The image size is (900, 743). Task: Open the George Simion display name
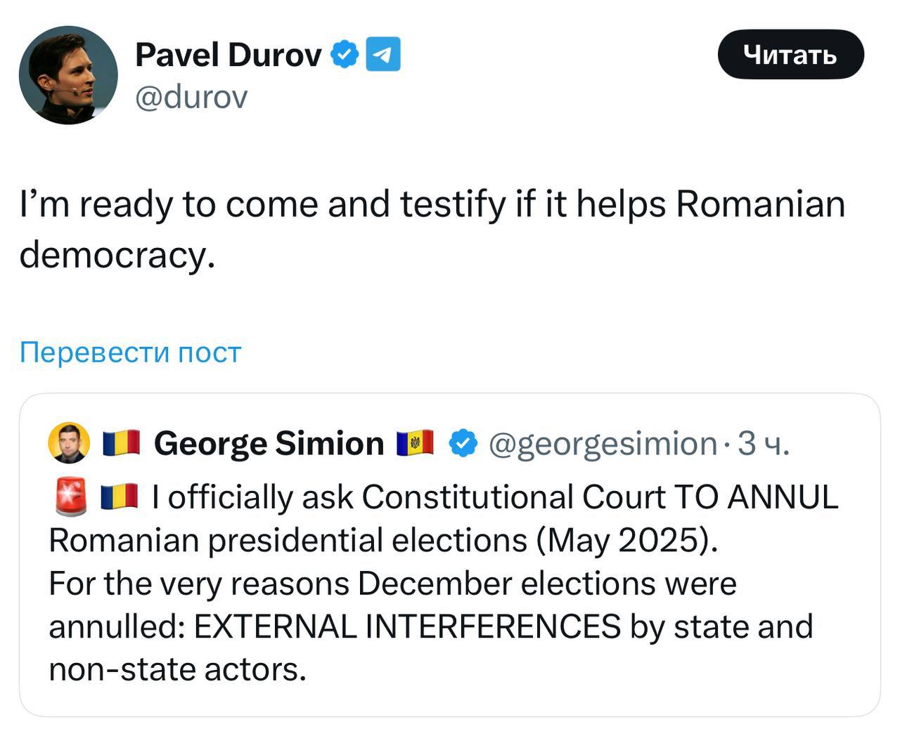(269, 443)
